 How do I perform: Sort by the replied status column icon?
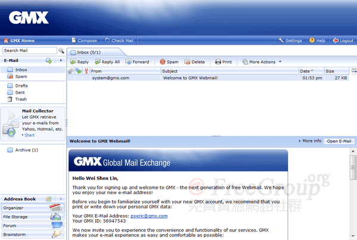79,71
